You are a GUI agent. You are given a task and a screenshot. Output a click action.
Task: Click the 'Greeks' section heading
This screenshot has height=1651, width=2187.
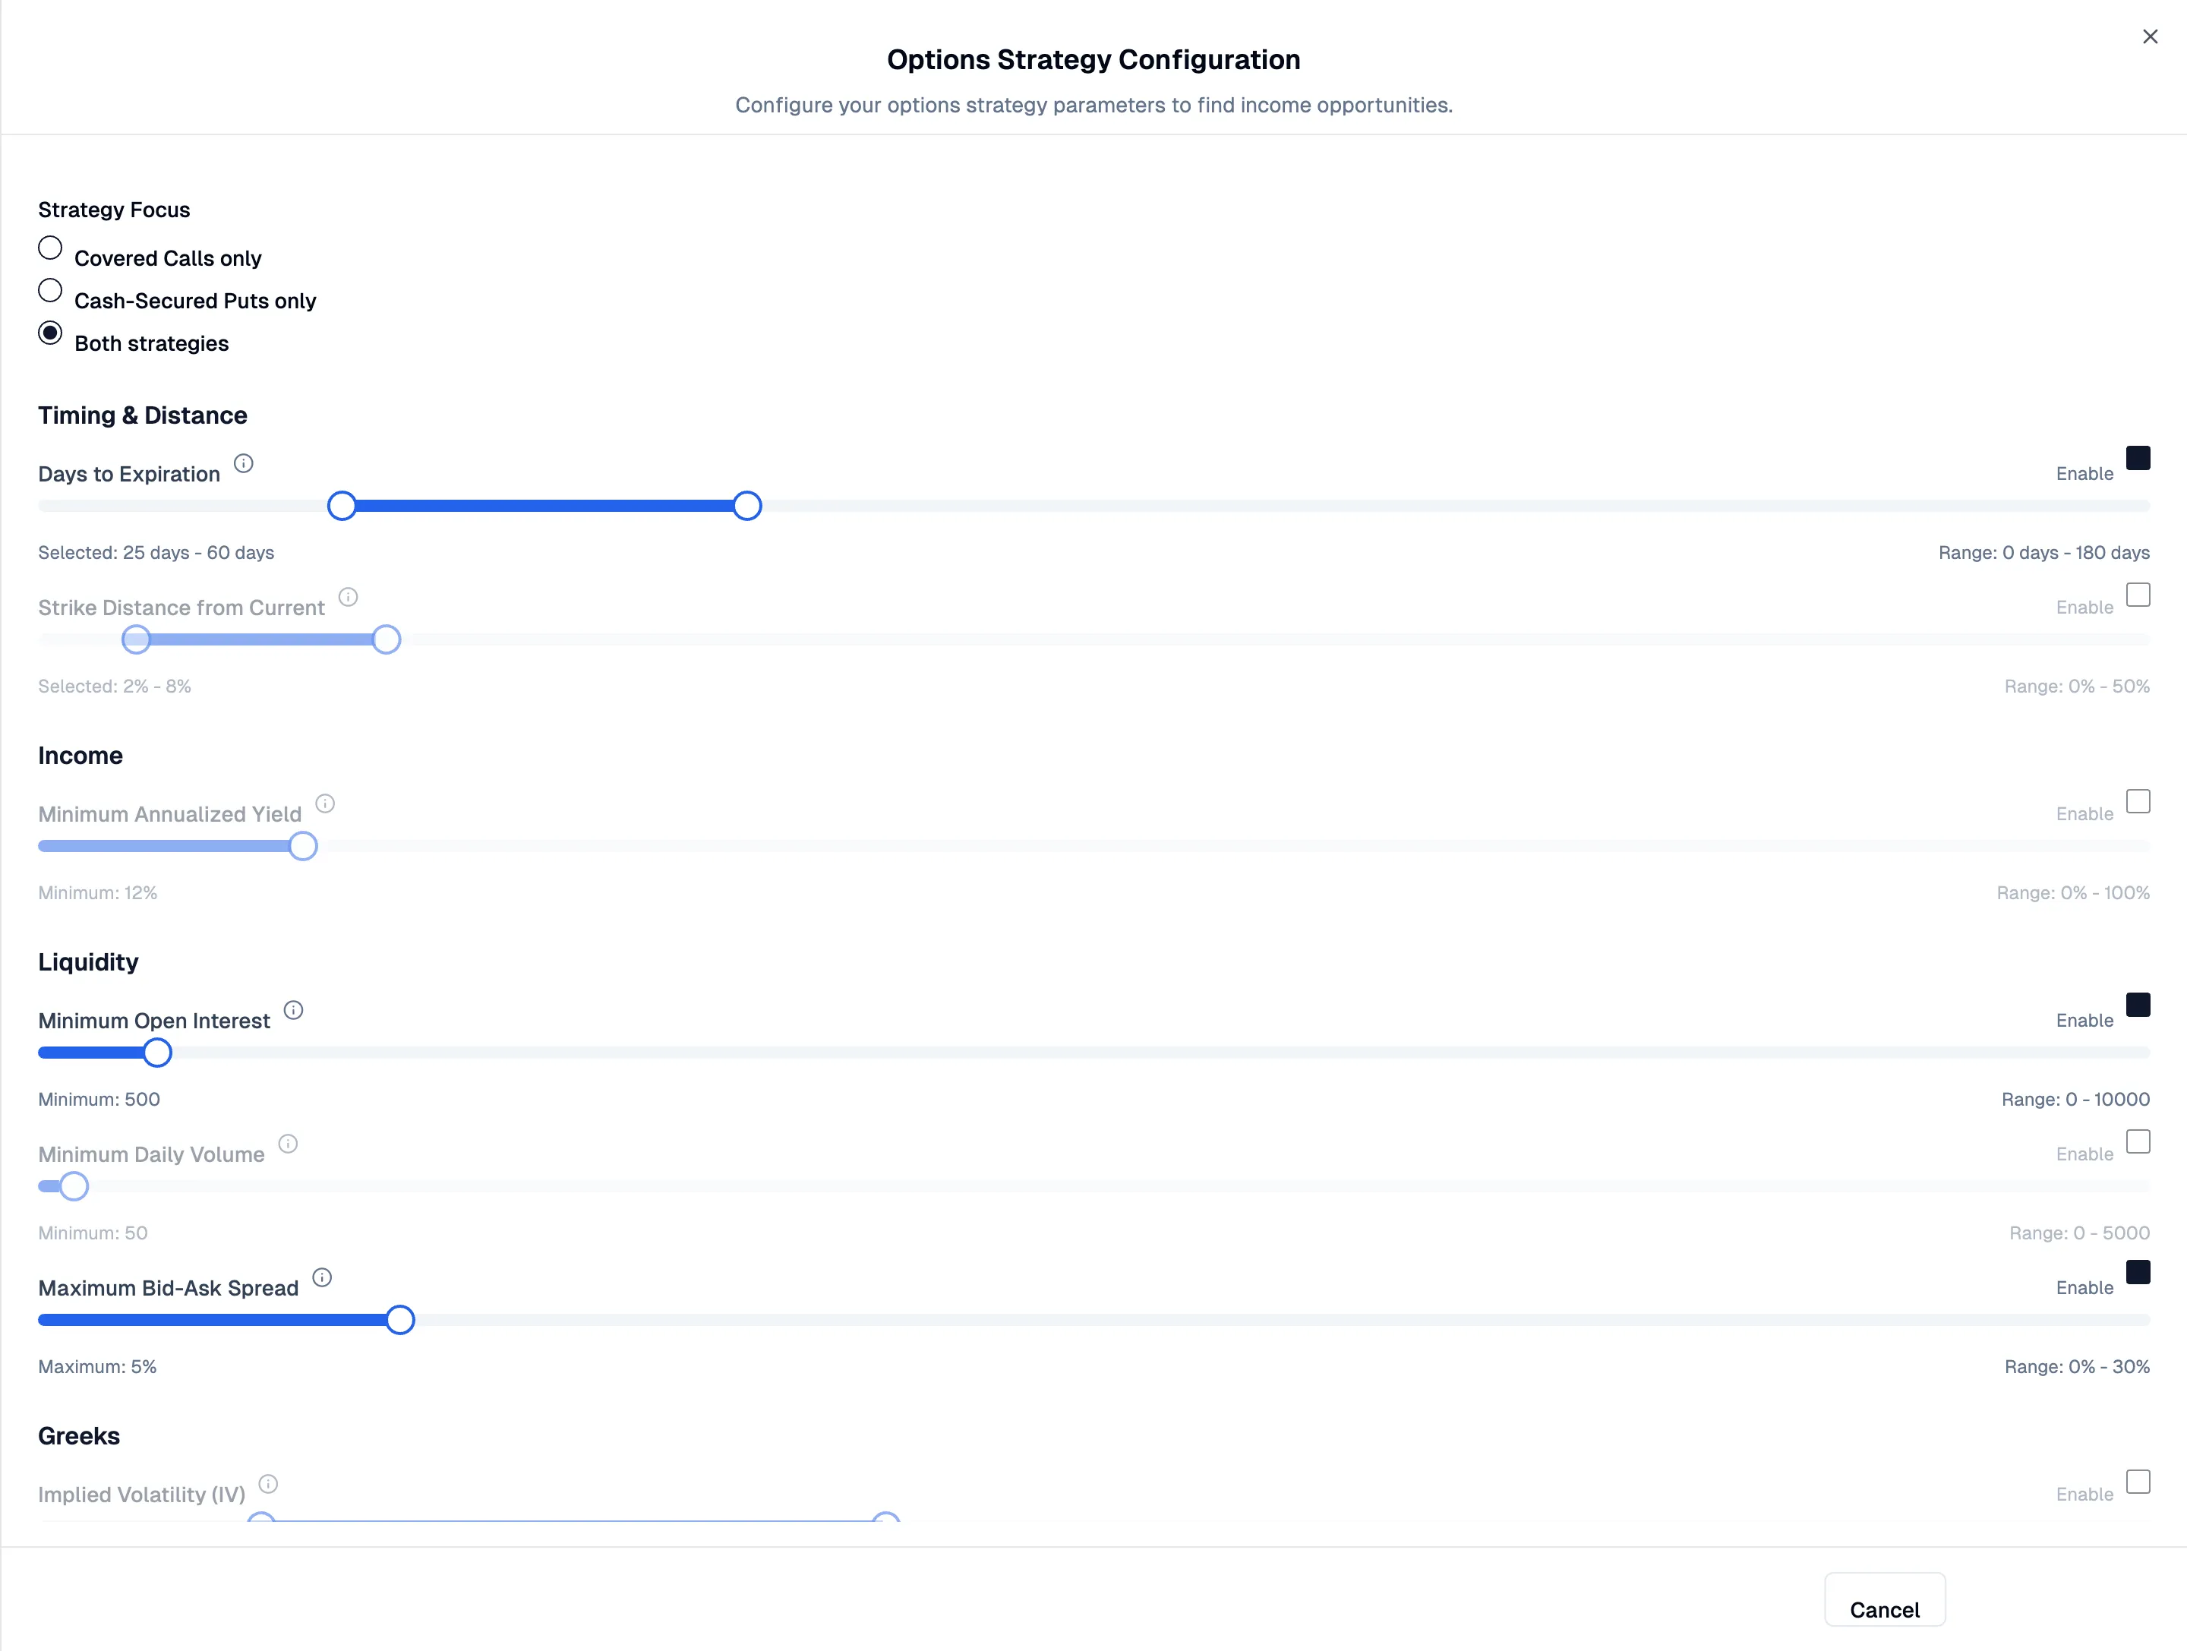(x=79, y=1435)
